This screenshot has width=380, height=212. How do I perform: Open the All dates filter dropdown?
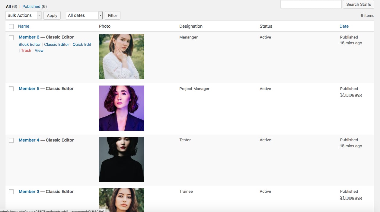click(84, 15)
